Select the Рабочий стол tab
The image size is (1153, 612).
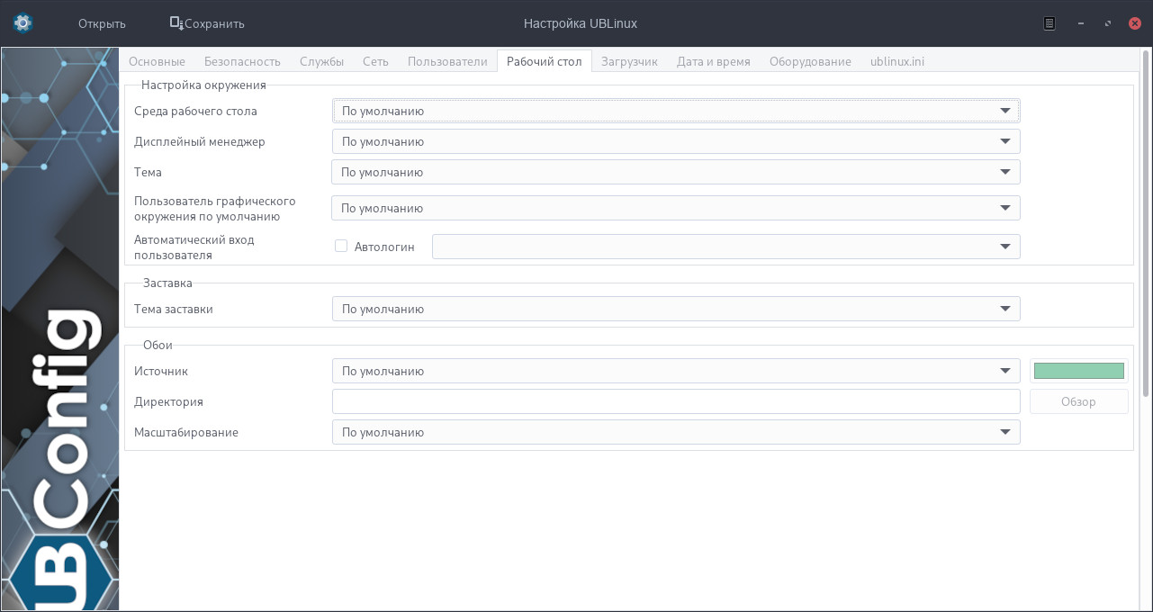point(545,61)
